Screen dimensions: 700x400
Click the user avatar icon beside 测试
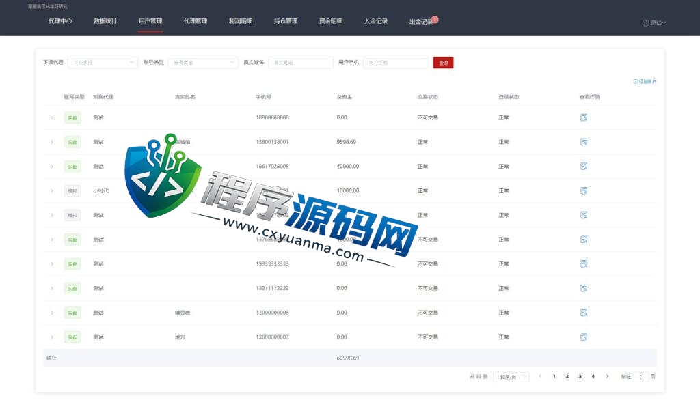645,23
